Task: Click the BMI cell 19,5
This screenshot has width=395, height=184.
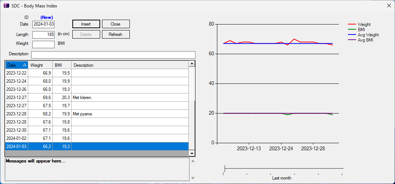Action: pyautogui.click(x=62, y=73)
